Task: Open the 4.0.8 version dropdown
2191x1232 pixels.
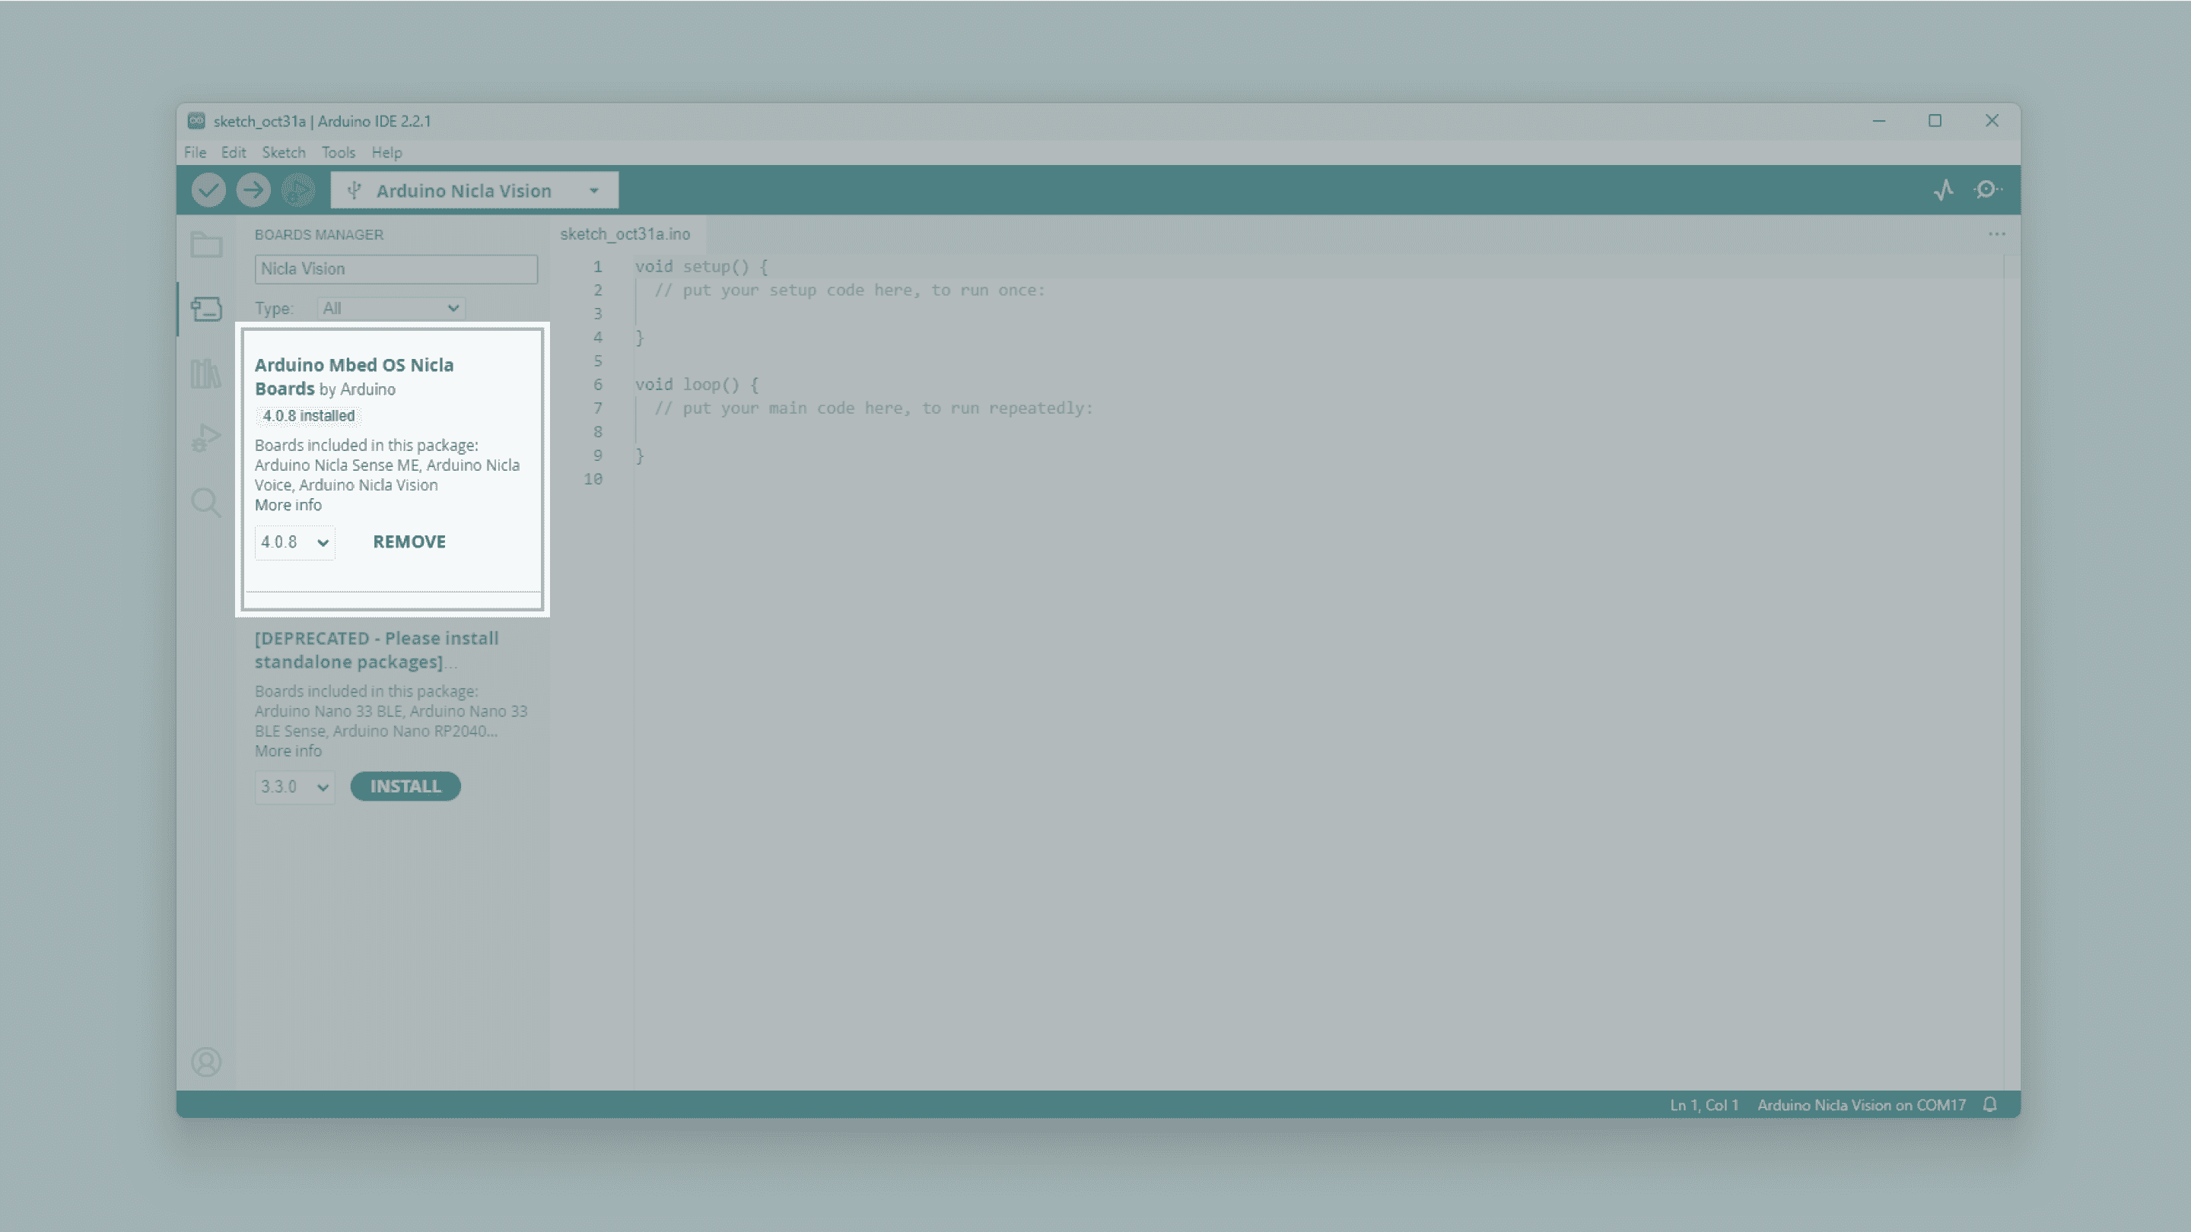Action: pyautogui.click(x=294, y=541)
